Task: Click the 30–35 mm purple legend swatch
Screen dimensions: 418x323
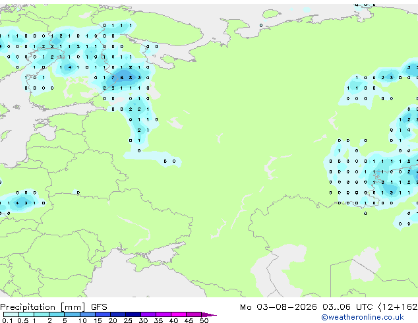Action: [148, 314]
